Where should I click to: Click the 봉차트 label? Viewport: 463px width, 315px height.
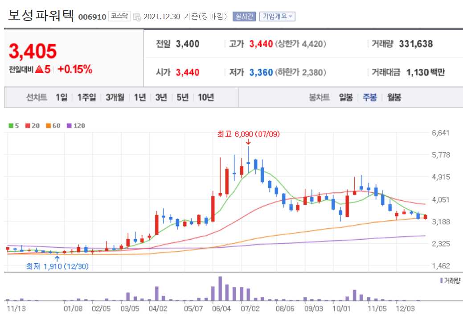(319, 97)
